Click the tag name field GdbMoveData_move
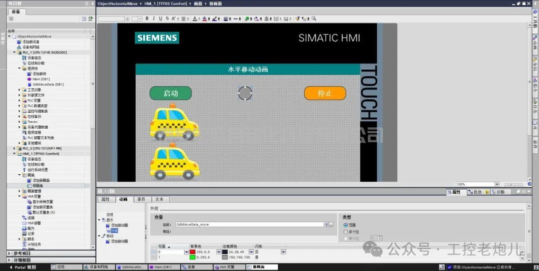The height and width of the screenshot is (271, 539). 250,225
